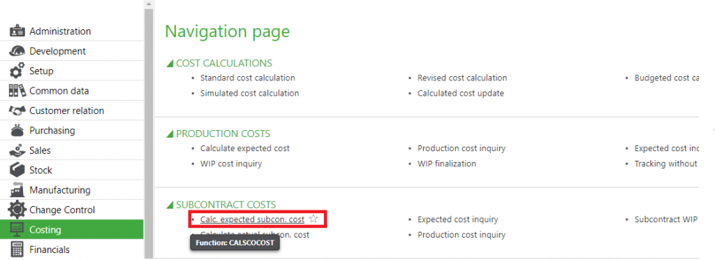Open Calculated cost update link
The height and width of the screenshot is (260, 715).
pyautogui.click(x=461, y=93)
